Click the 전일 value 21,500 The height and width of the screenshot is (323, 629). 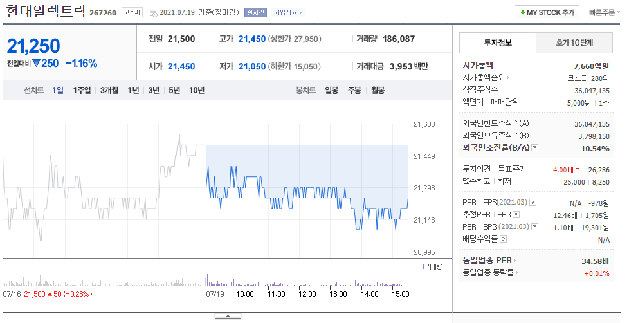tap(181, 39)
